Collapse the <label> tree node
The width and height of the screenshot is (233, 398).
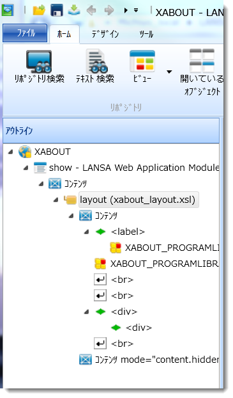(x=87, y=232)
